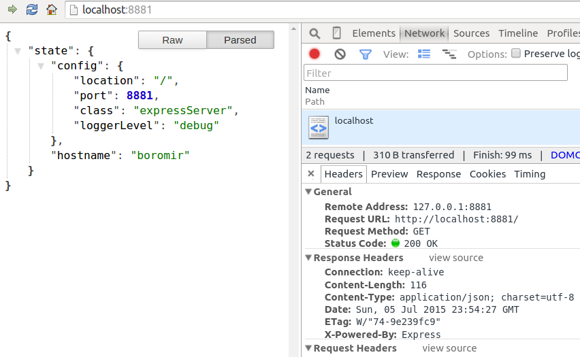Select the Request URL http://localhost:8881/

(457, 219)
